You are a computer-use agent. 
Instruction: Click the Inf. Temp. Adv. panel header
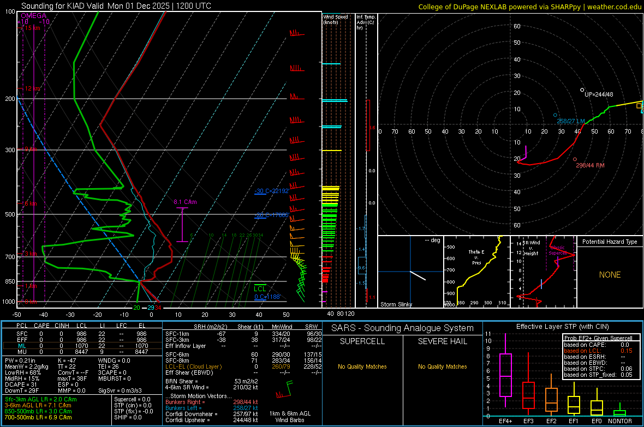coord(366,22)
